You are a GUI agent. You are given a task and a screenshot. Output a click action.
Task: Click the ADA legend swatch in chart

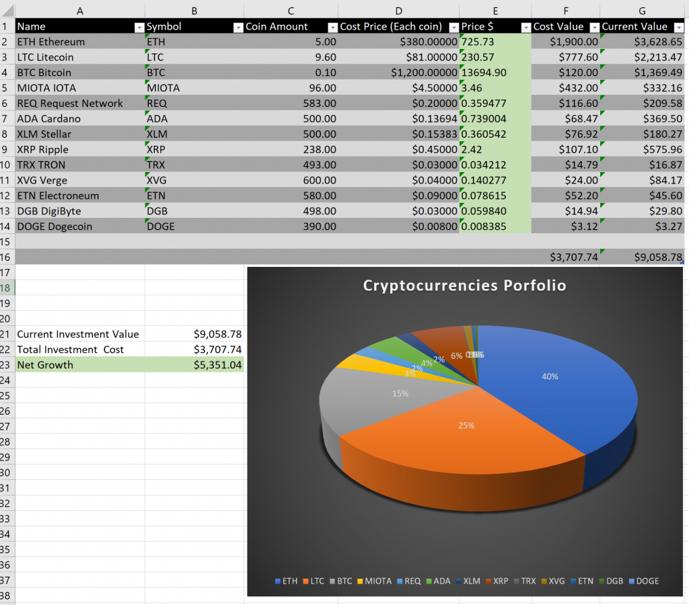429,581
